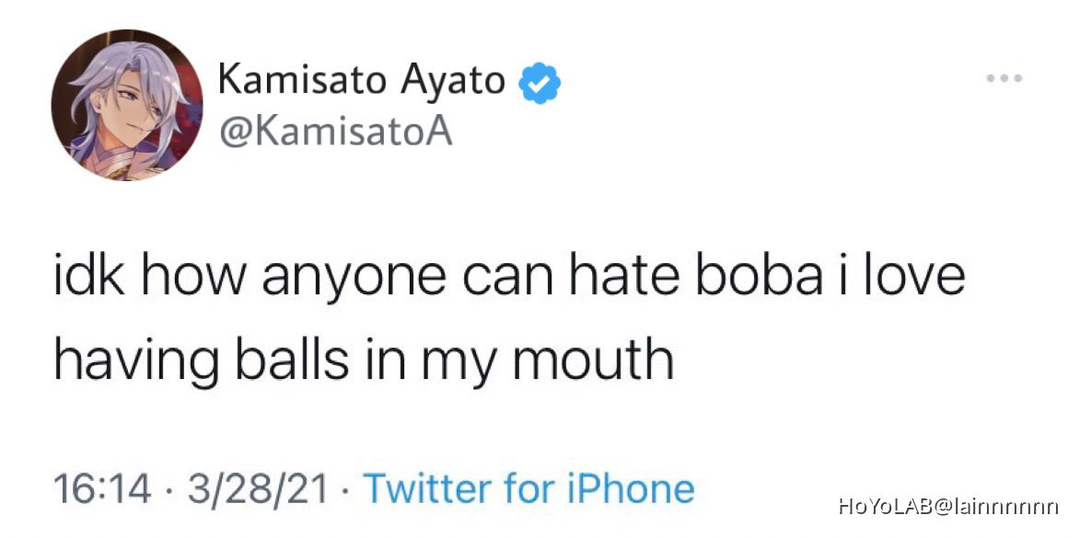Click Twitter for iPhone to learn the client
The height and width of the screenshot is (538, 1080).
click(x=530, y=488)
